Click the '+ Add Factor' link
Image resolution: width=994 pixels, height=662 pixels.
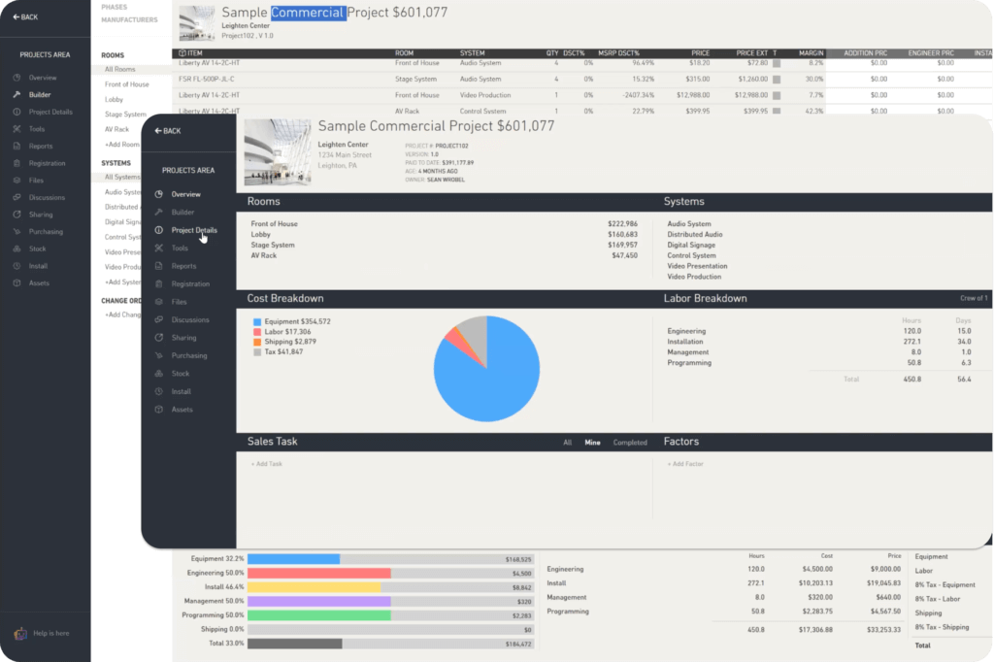684,464
